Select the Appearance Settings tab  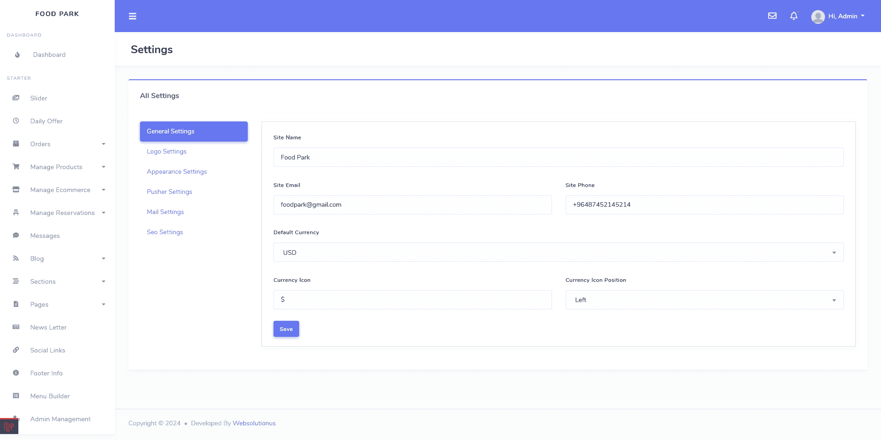(177, 172)
